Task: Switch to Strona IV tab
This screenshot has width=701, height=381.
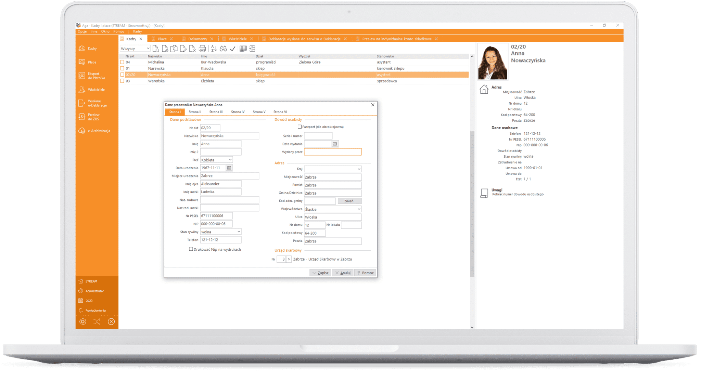Action: pyautogui.click(x=238, y=112)
